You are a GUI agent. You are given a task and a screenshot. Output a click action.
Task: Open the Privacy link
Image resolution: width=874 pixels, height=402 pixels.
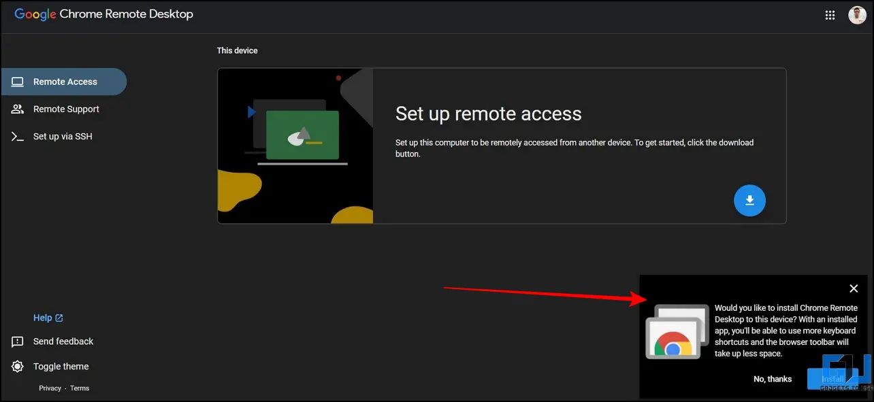tap(50, 388)
